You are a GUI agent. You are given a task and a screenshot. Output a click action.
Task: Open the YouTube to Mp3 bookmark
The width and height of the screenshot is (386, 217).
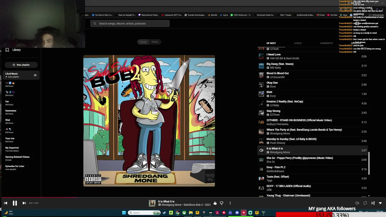point(102,15)
